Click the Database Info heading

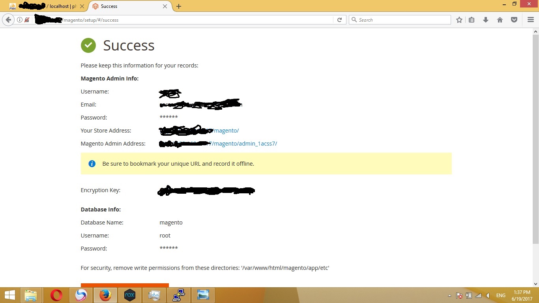(x=101, y=209)
